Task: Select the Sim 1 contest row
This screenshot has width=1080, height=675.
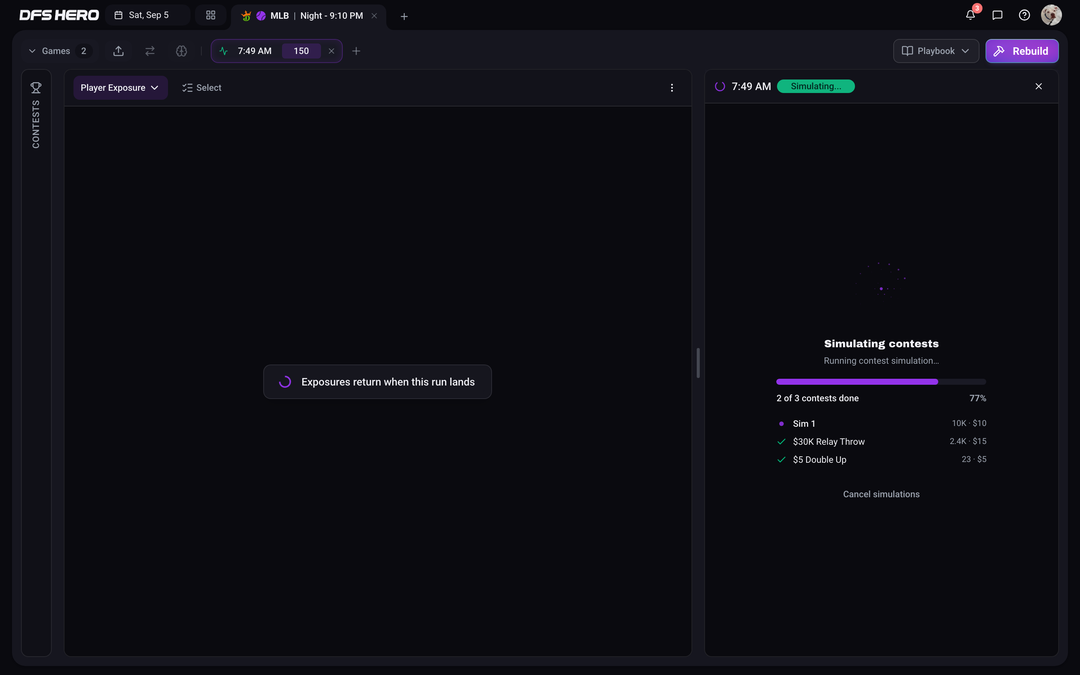Action: coord(881,423)
